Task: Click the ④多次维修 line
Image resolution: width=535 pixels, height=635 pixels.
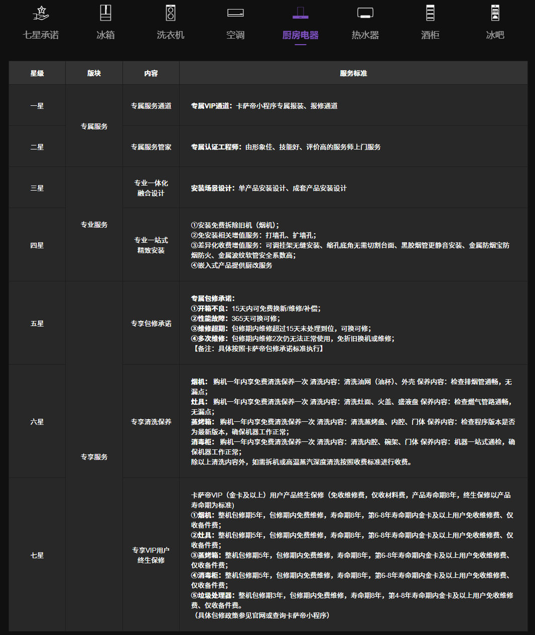Action: click(x=293, y=339)
